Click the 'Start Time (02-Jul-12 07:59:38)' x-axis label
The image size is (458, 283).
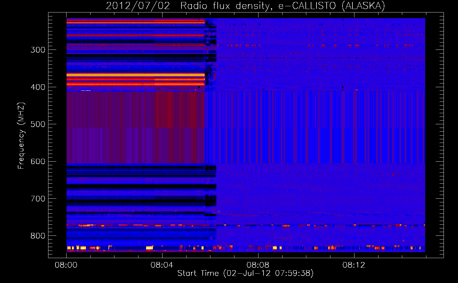pyautogui.click(x=245, y=273)
